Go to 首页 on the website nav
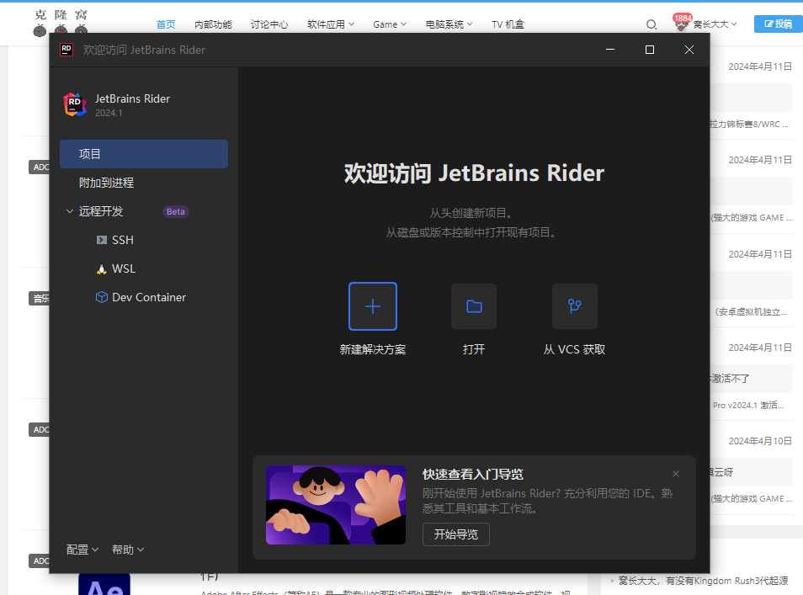Viewport: 803px width, 595px height. (166, 24)
